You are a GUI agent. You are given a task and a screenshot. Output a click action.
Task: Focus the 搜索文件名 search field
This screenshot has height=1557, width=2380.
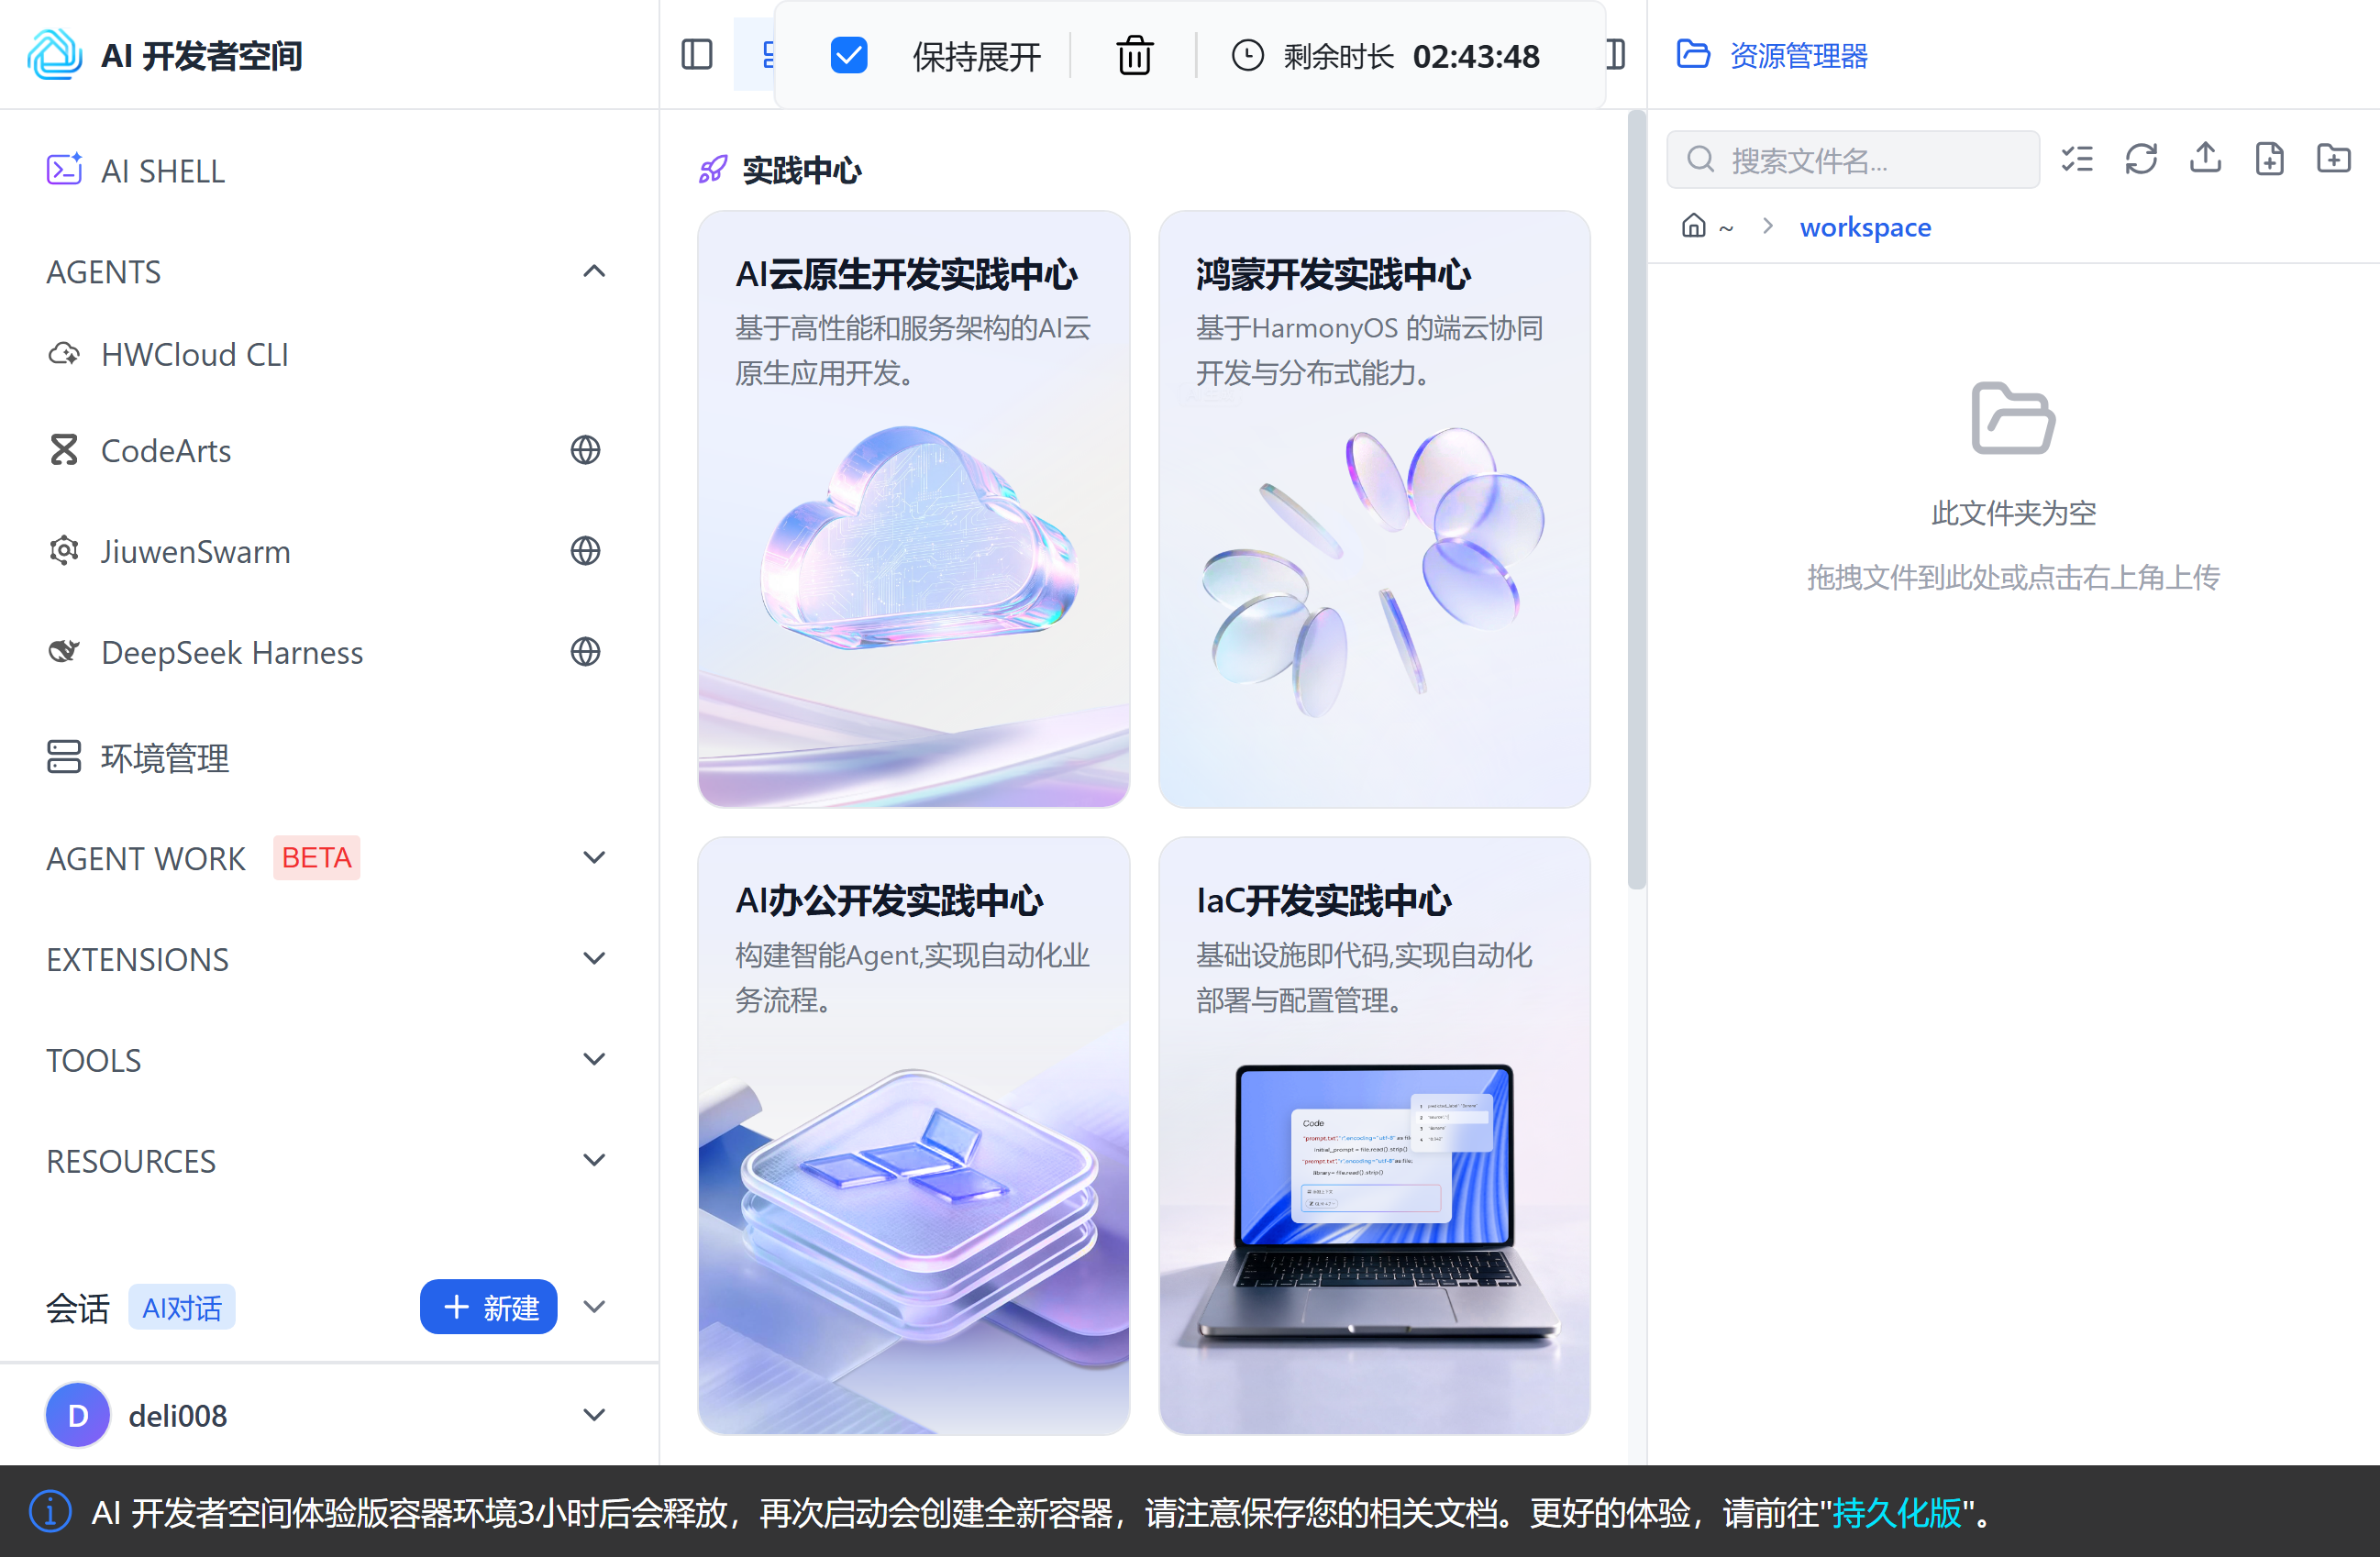pos(1853,159)
